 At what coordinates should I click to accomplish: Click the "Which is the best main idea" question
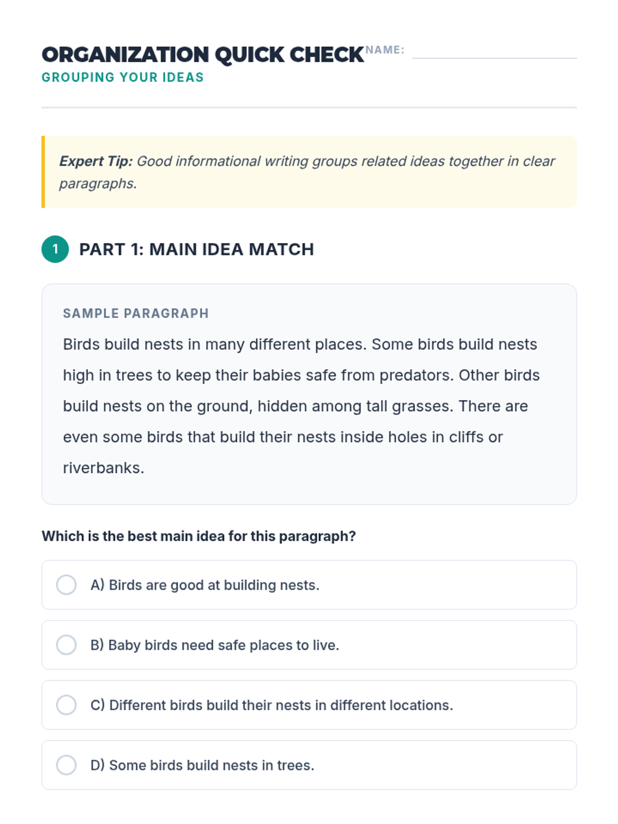point(199,536)
